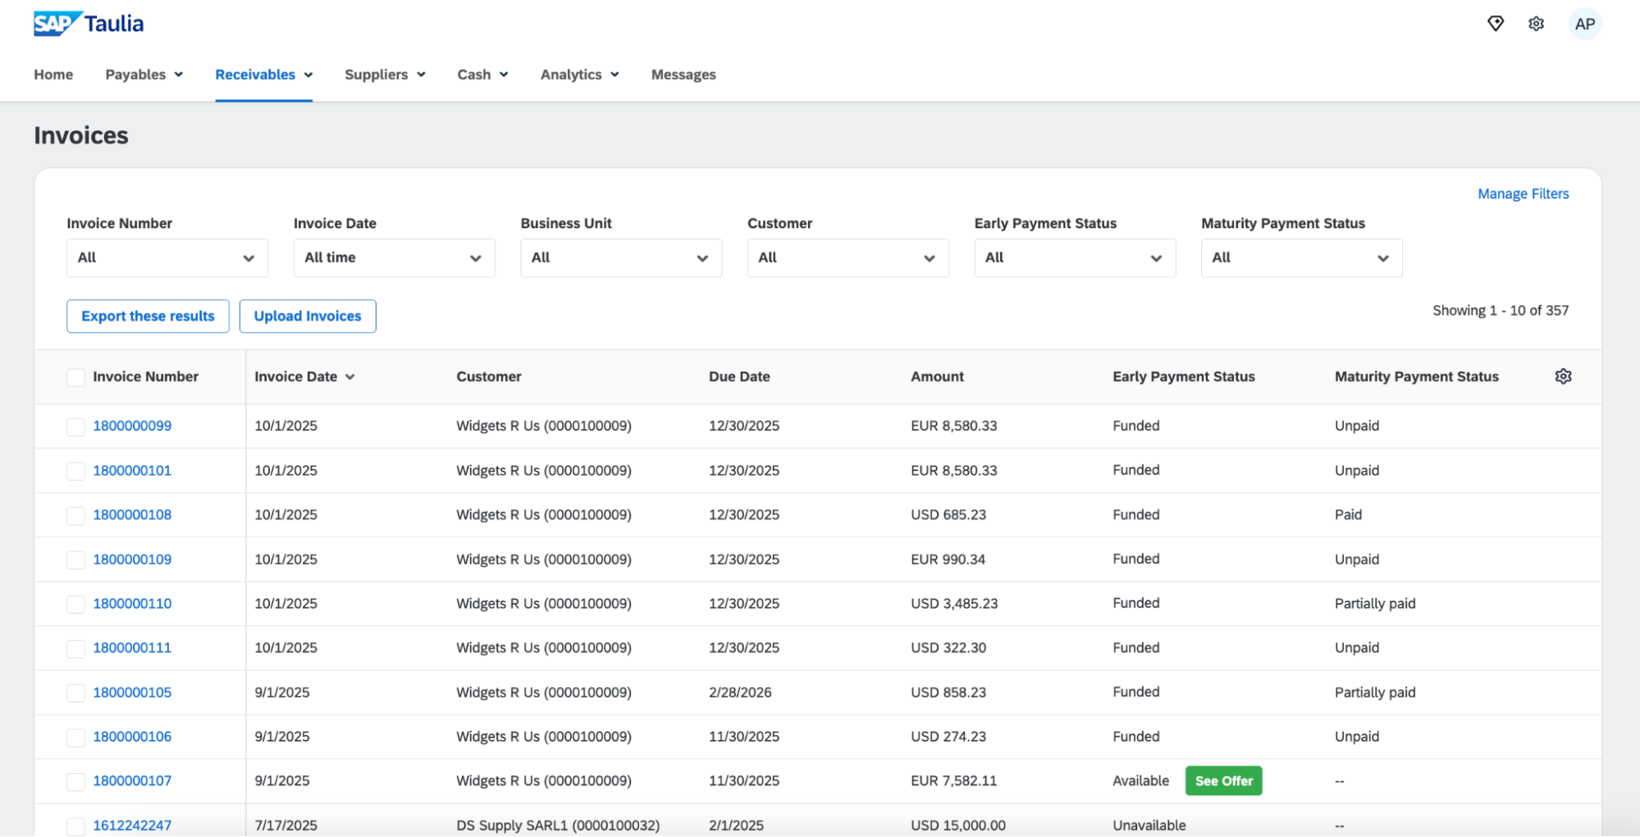Check the box for invoice 1800000107
Image resolution: width=1640 pixels, height=837 pixels.
[x=75, y=780]
